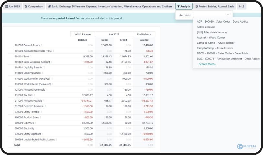The height and width of the screenshot is (155, 263).
Task: Click the 600000 Expenses account name
Action: point(24,123)
